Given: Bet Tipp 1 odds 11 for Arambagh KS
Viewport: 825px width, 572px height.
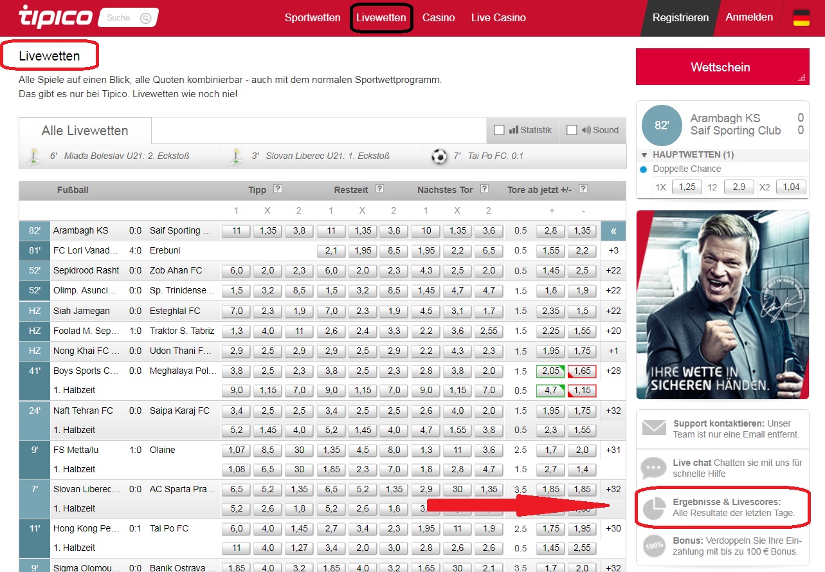Looking at the screenshot, I should coord(236,231).
